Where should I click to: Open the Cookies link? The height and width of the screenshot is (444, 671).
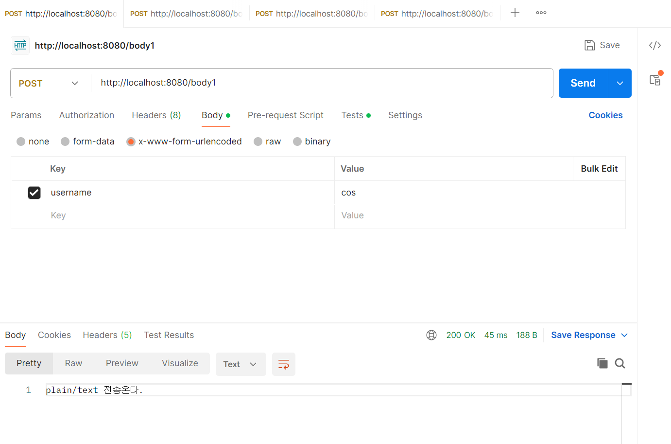tap(605, 115)
